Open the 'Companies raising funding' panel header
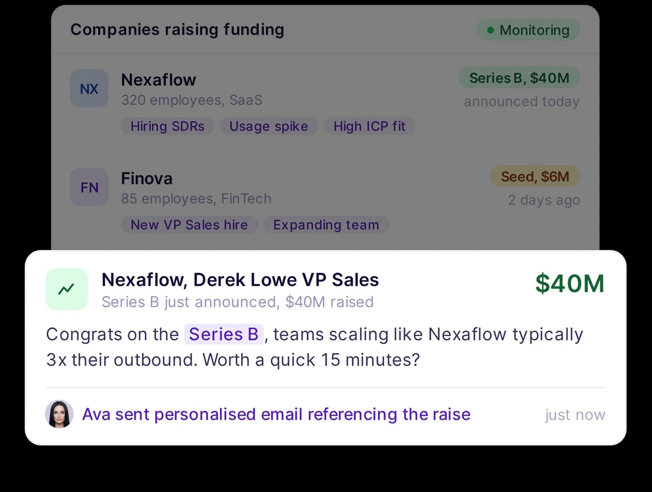The width and height of the screenshot is (652, 492). coord(178,29)
